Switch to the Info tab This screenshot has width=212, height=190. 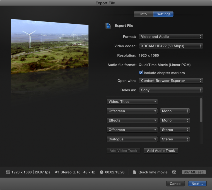(143, 14)
